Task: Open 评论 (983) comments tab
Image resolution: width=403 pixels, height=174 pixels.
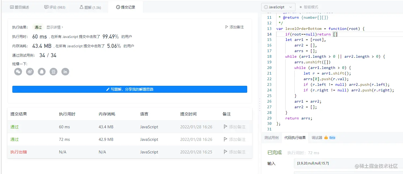Action: 55,7
